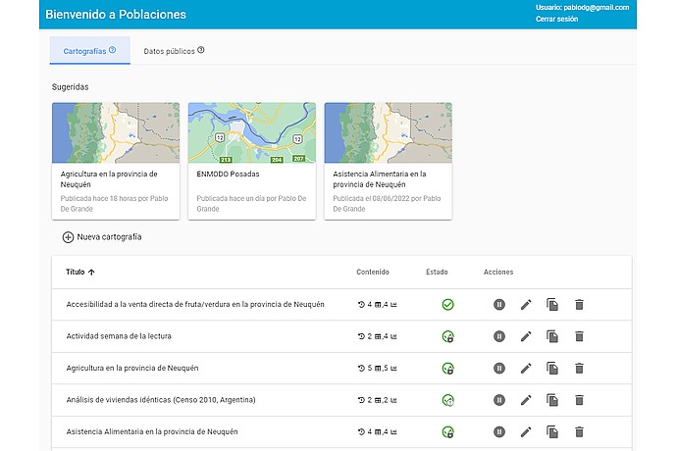Click the Estado column header
This screenshot has width=677, height=451.
[x=437, y=272]
